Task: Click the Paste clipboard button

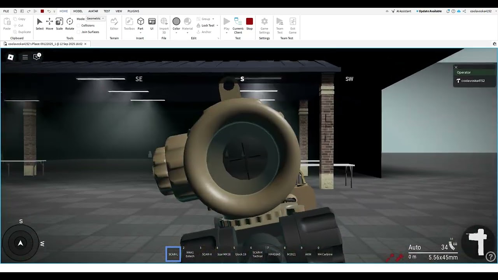Action: click(x=7, y=24)
